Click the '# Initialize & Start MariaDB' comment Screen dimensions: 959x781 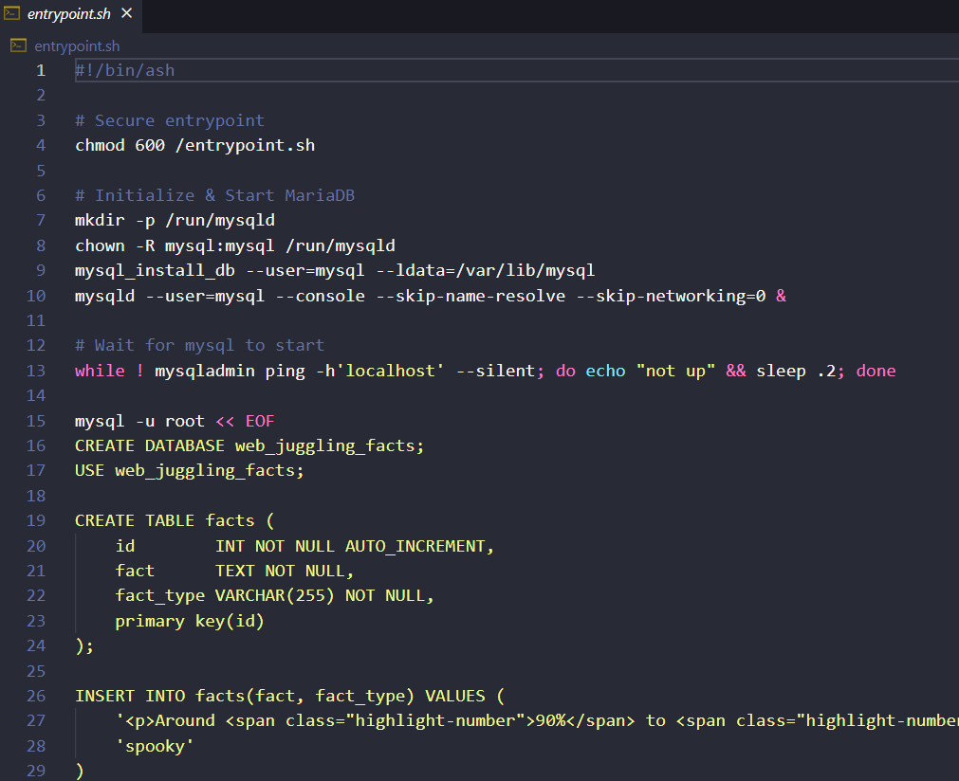(x=214, y=195)
